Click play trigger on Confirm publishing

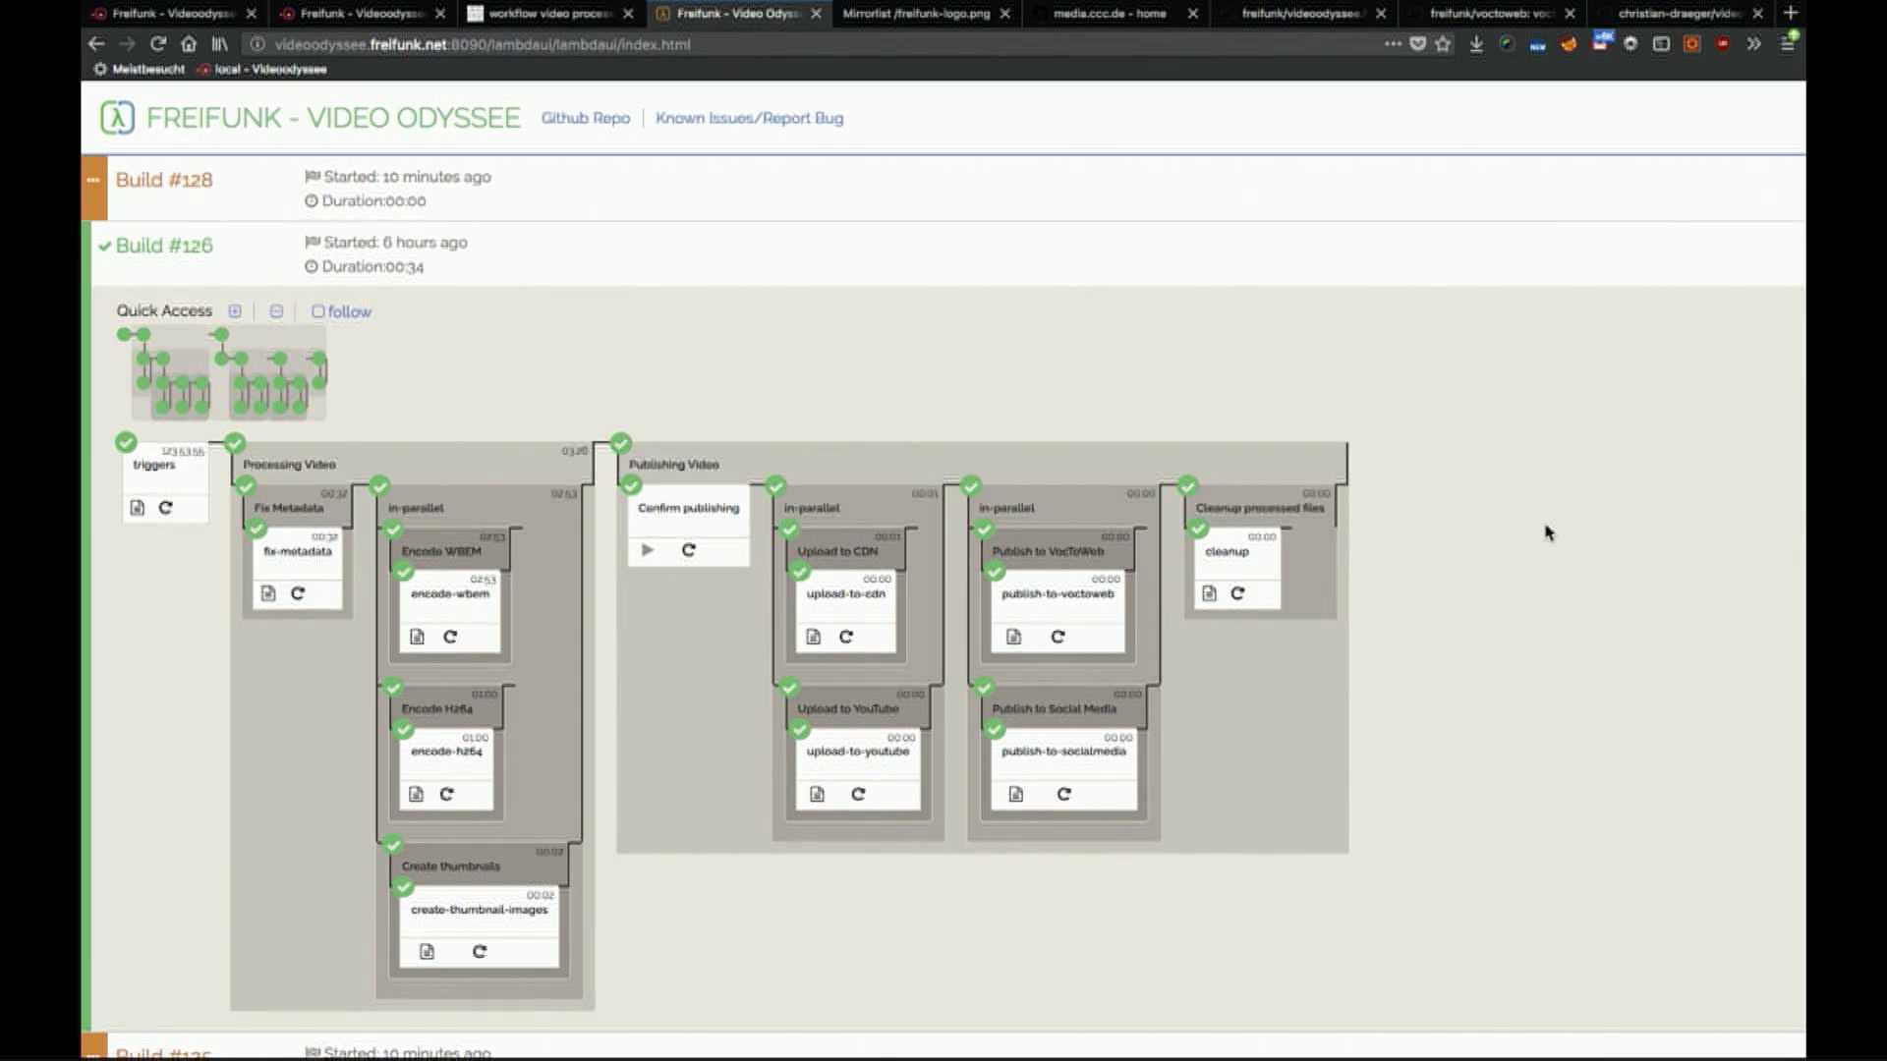tap(647, 550)
